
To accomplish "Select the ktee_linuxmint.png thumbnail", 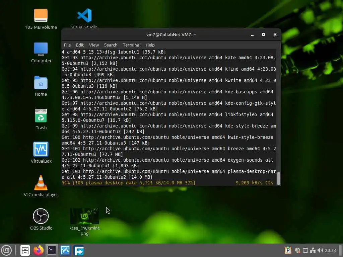I will (x=84, y=216).
